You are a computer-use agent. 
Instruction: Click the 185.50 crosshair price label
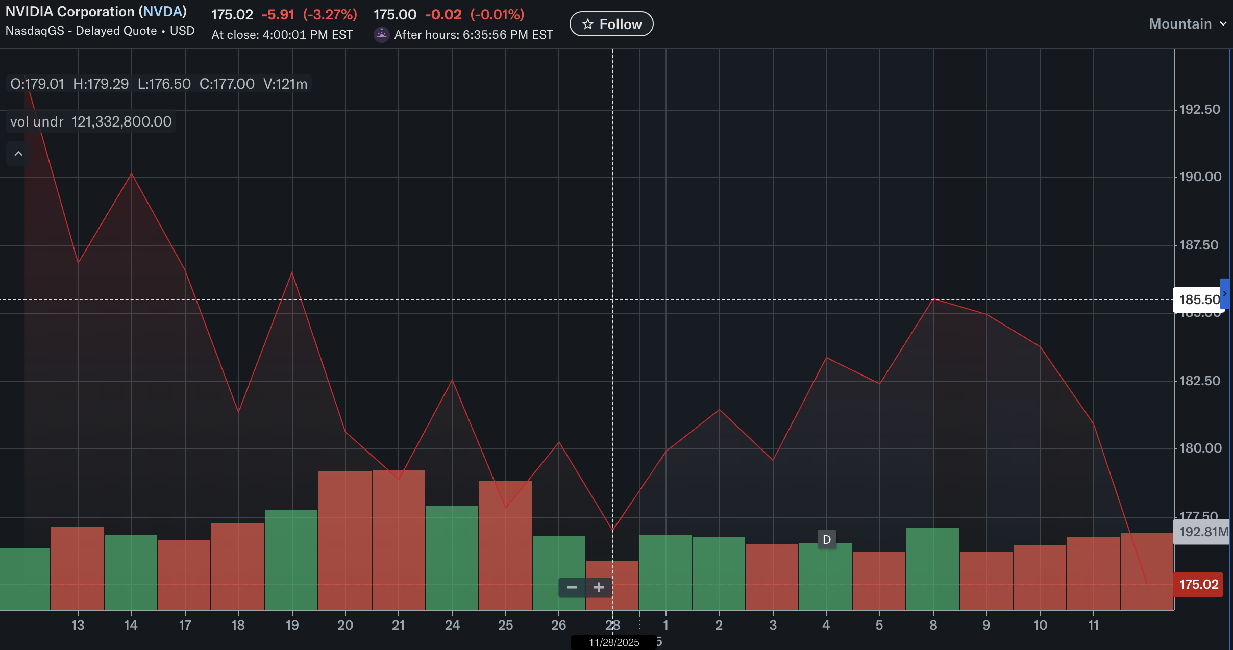pyautogui.click(x=1198, y=299)
